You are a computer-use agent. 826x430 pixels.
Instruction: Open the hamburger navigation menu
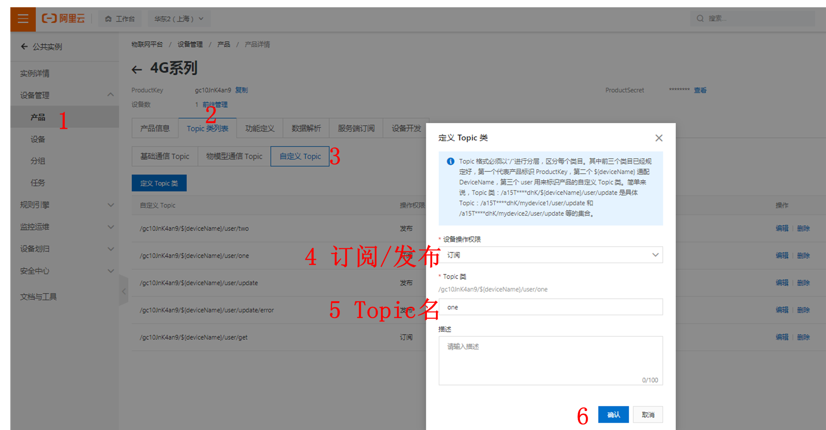23,19
